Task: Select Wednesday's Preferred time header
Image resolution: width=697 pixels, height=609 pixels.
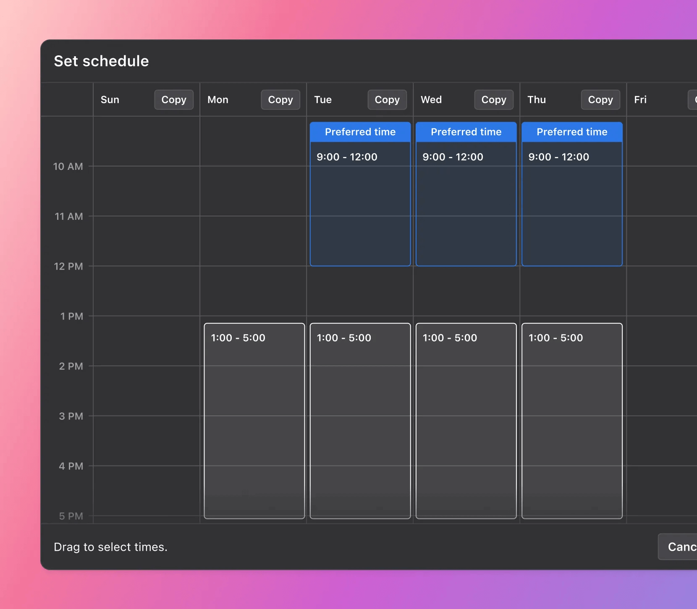Action: [x=466, y=132]
